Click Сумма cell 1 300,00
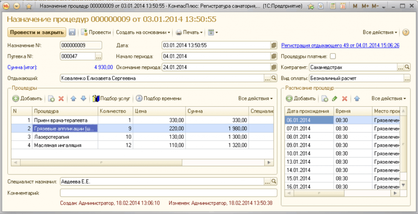Viewport: 418px width, 214px height. tap(217, 137)
